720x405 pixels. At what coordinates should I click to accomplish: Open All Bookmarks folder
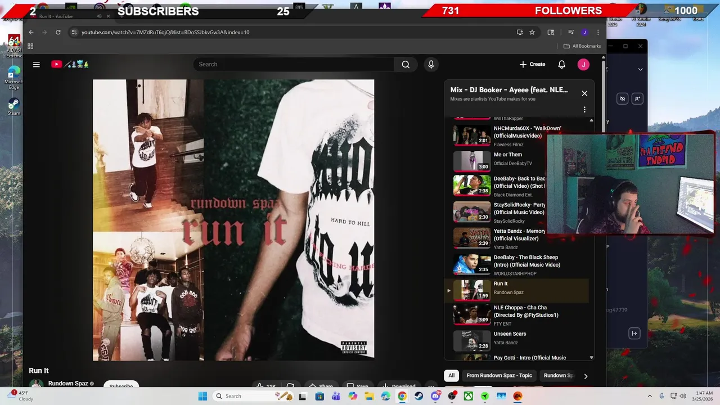click(582, 46)
